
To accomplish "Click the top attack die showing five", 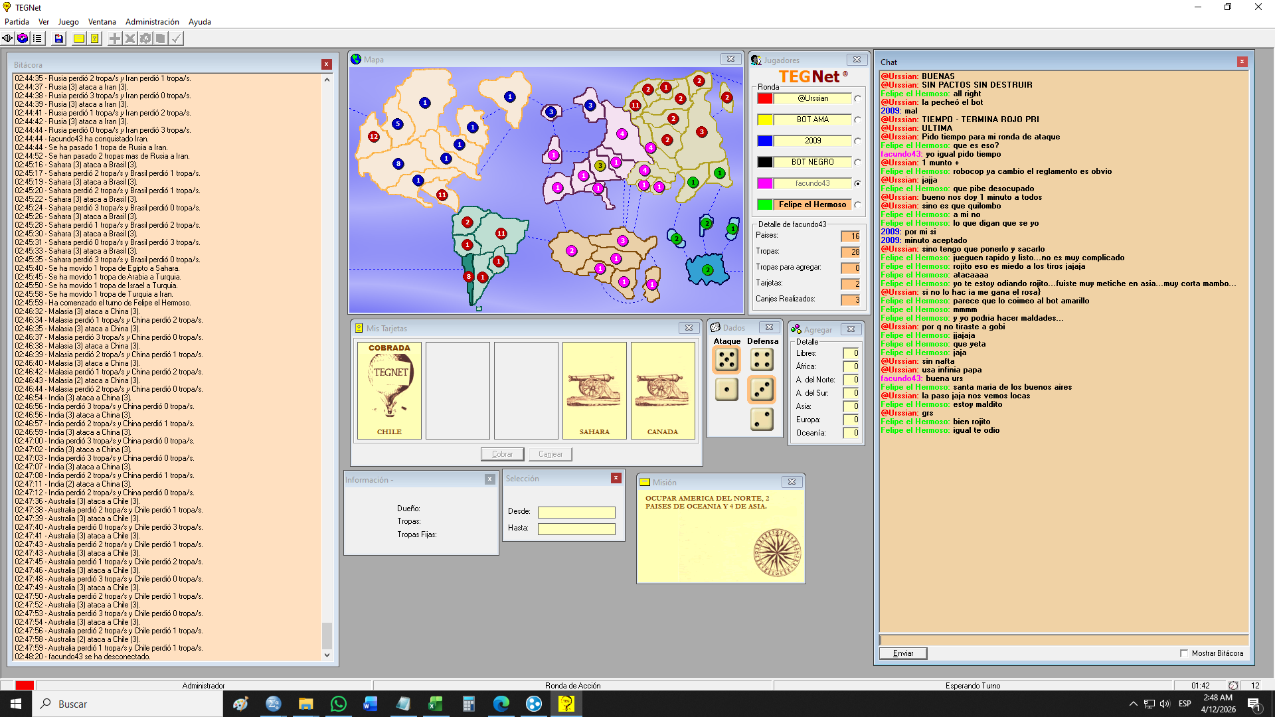I will click(x=726, y=360).
